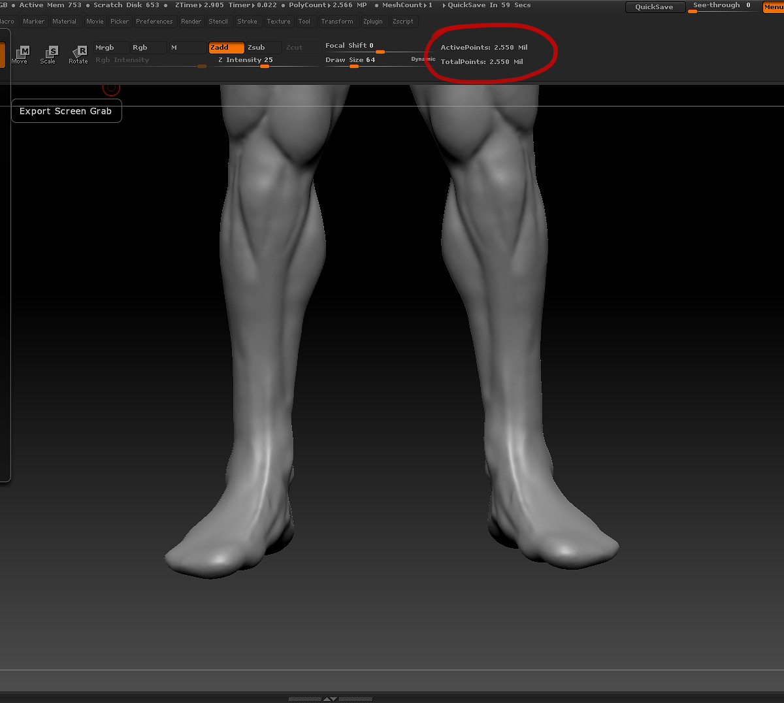
Task: Open the Stencil menu
Action: click(218, 22)
